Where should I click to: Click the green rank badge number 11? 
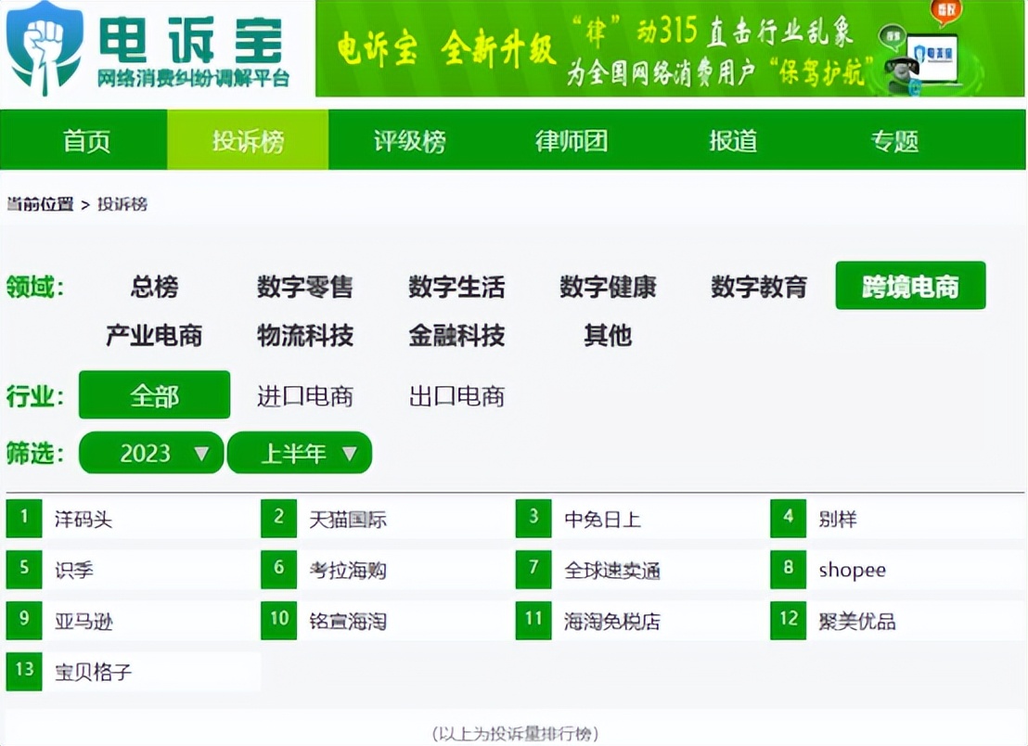(x=533, y=620)
